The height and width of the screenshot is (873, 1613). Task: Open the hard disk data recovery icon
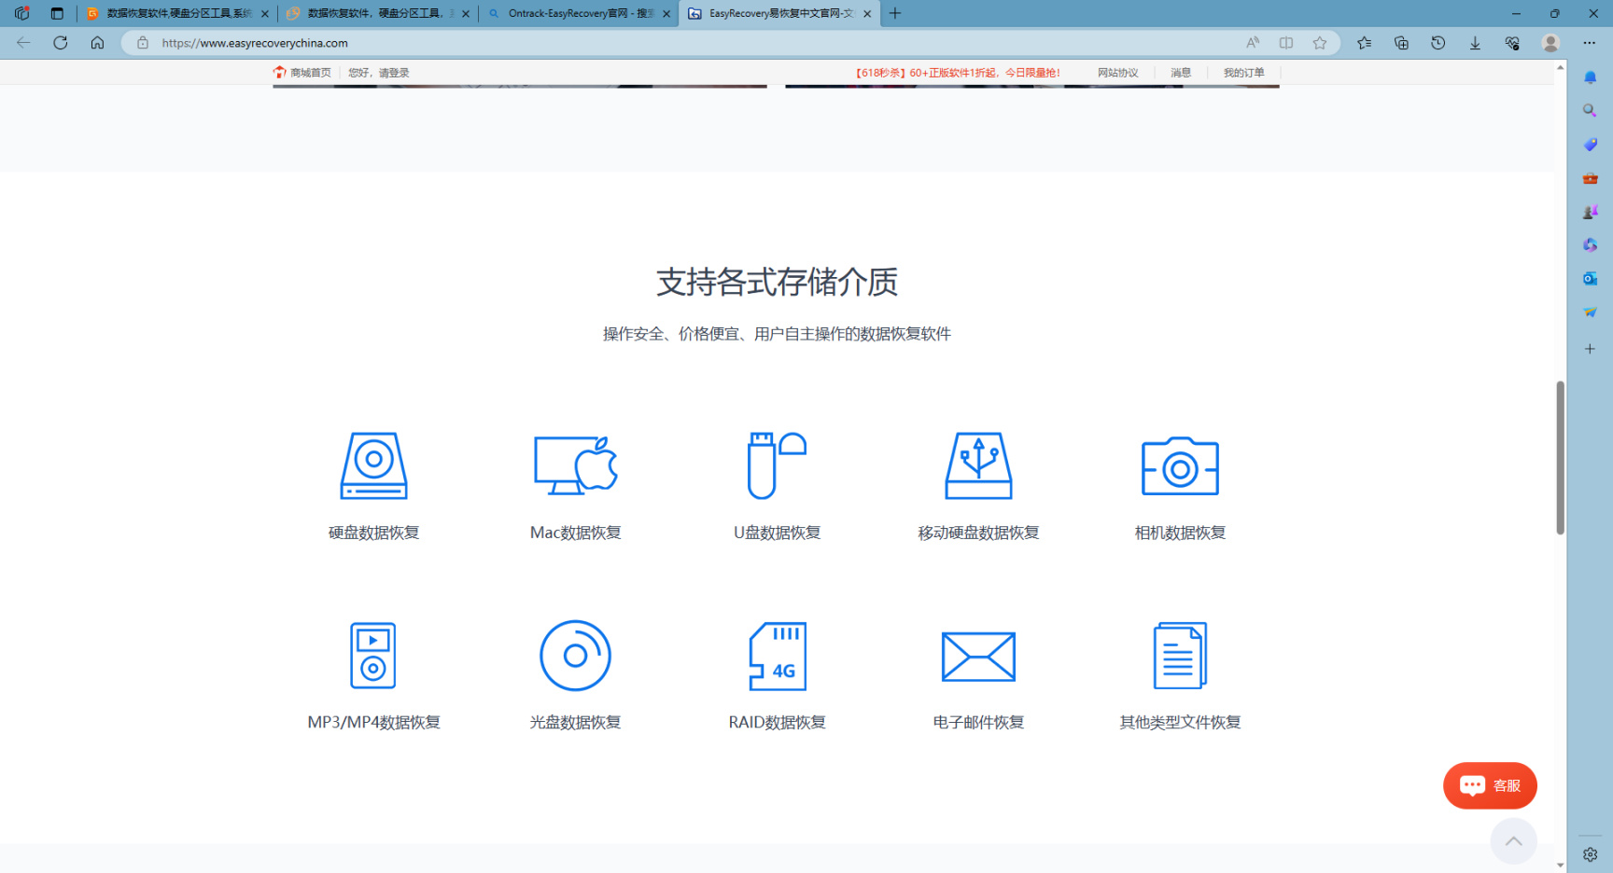pyautogui.click(x=373, y=465)
